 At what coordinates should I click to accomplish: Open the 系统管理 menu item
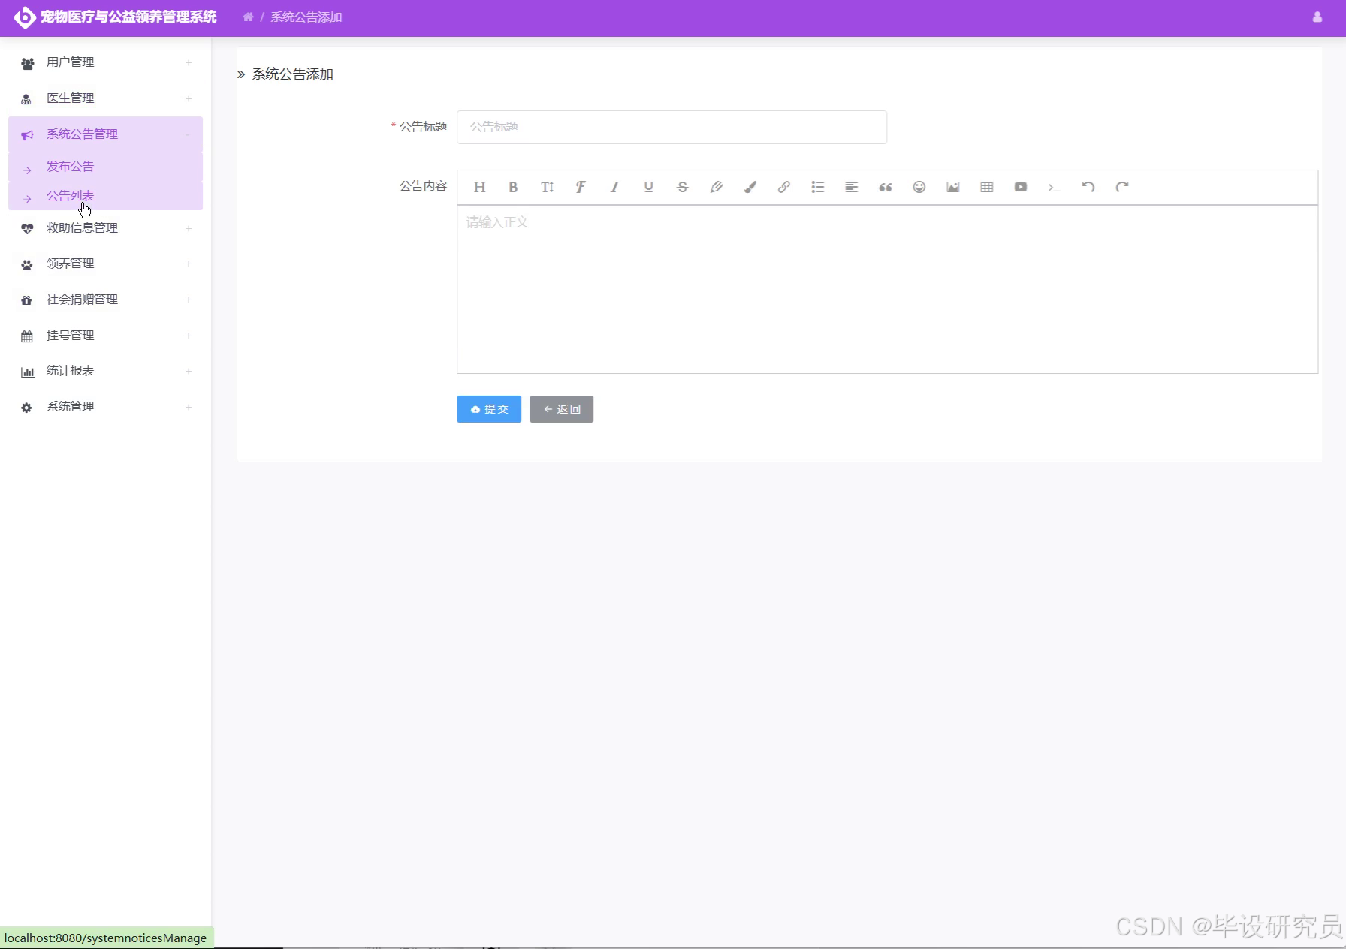coord(105,407)
